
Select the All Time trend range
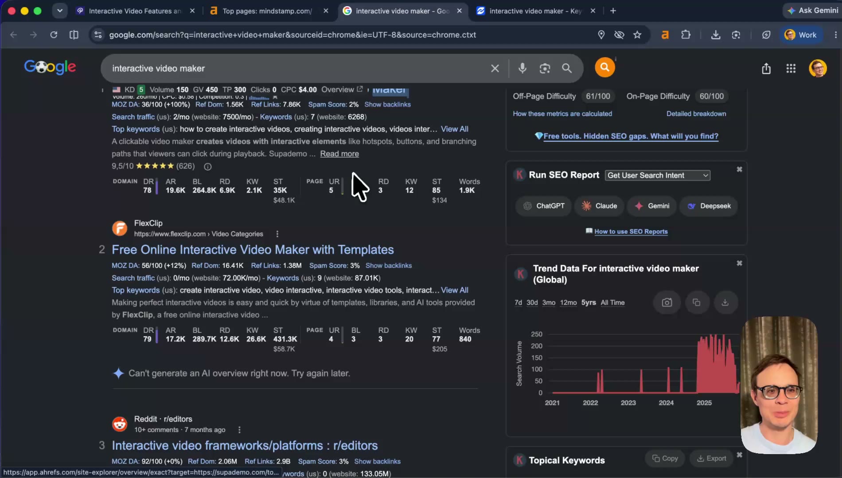pyautogui.click(x=612, y=303)
